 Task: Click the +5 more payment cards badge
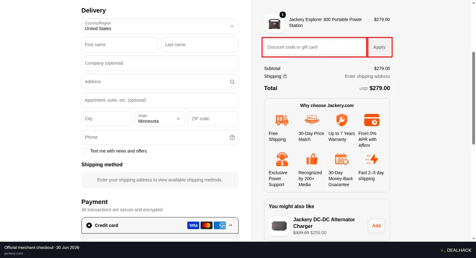(x=231, y=225)
